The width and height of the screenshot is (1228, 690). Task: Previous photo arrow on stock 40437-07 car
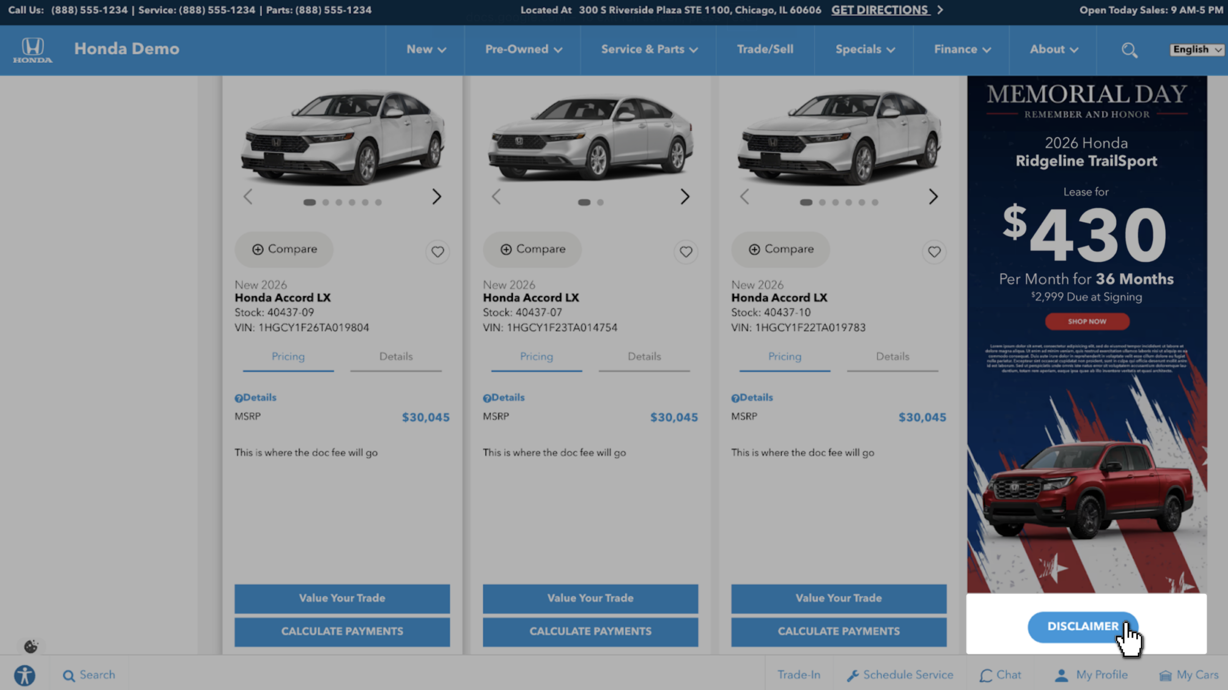tap(496, 196)
